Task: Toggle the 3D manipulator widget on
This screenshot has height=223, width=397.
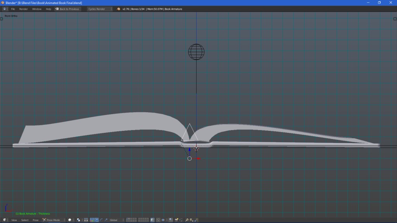Action: click(x=91, y=220)
